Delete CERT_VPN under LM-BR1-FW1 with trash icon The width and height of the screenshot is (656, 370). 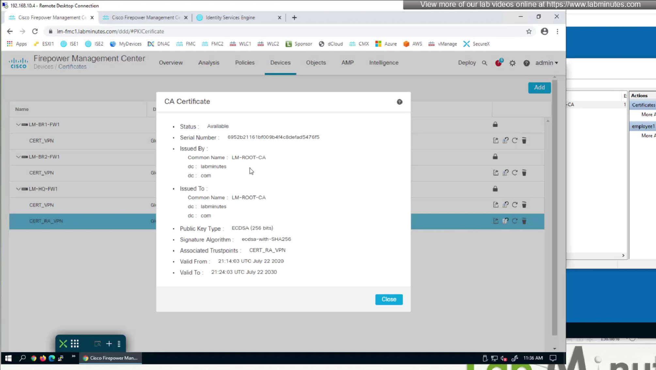(524, 140)
